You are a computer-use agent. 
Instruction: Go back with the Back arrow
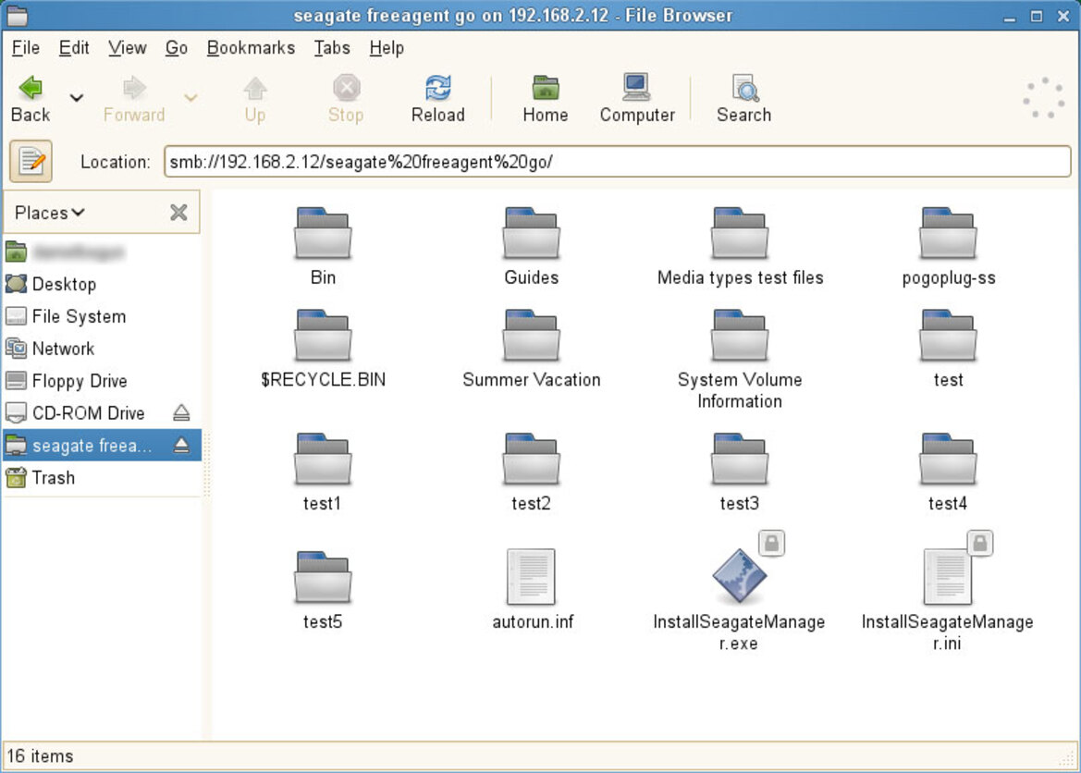tap(31, 98)
